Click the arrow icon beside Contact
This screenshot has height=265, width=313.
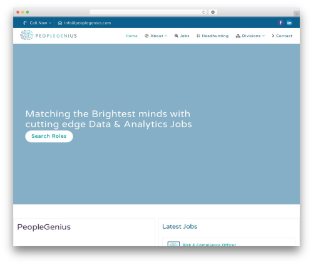(x=273, y=36)
